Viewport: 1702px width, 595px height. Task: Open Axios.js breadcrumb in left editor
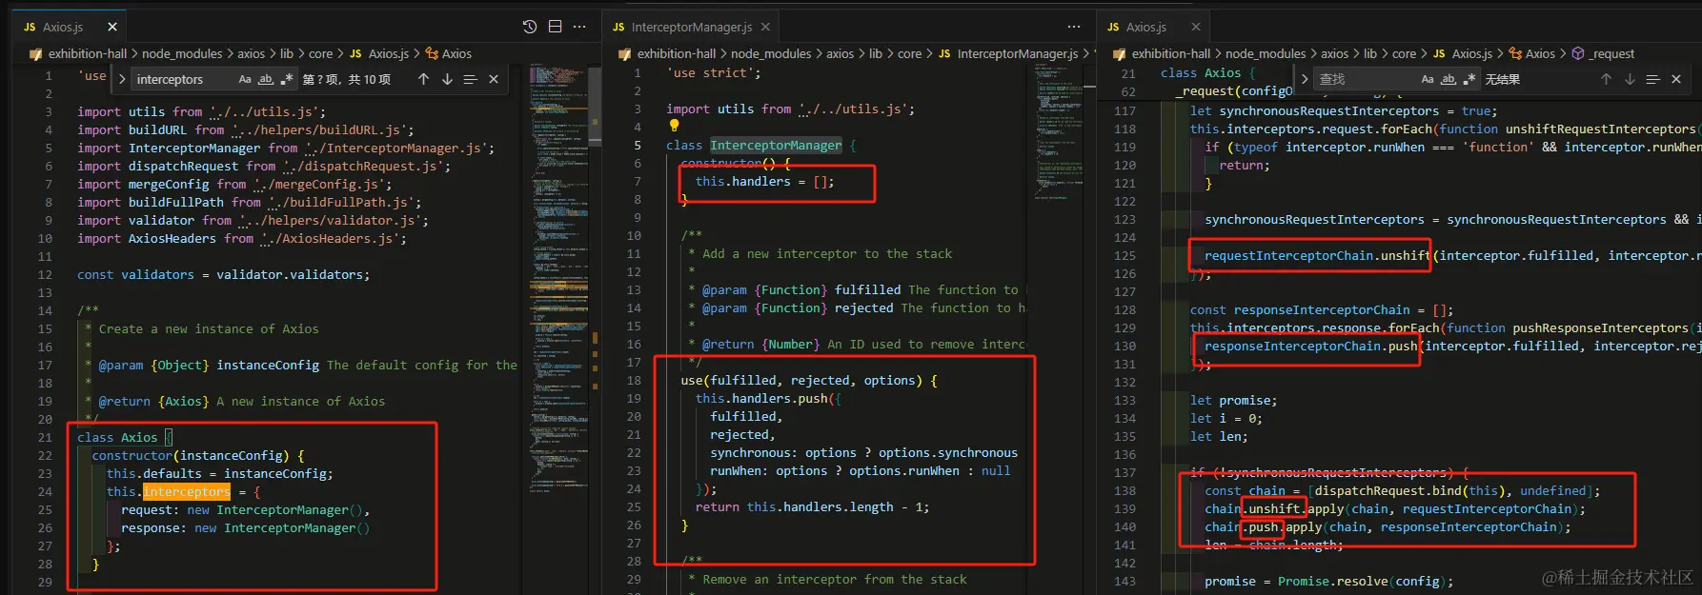(x=389, y=53)
